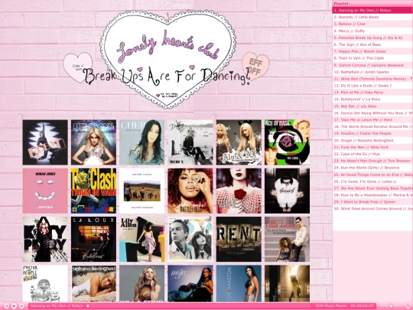
Task: Play track 21 by Willa Ford
Action: [372, 147]
